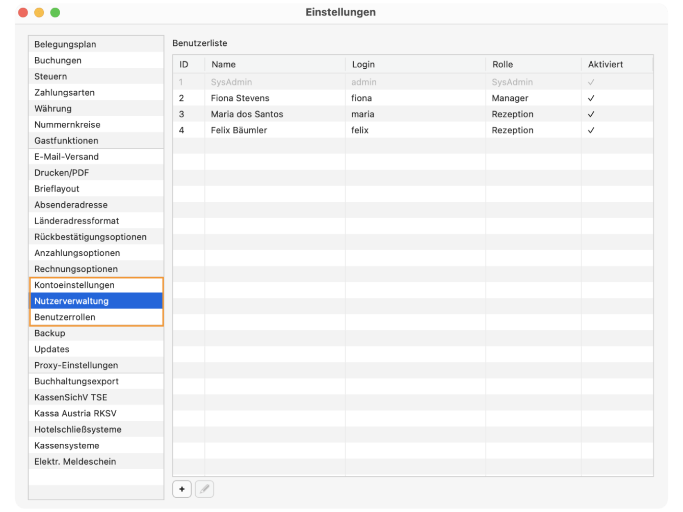Viewport: 683px width, 512px height.
Task: Open Kassa Austria RKSV settings
Action: (96, 413)
